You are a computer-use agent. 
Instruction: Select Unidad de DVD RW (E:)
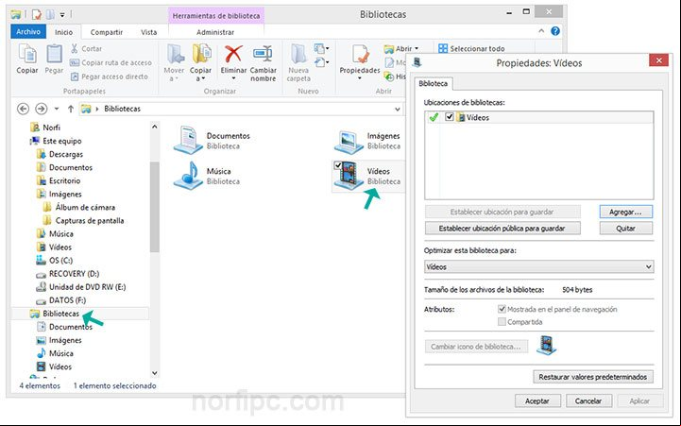pos(81,287)
